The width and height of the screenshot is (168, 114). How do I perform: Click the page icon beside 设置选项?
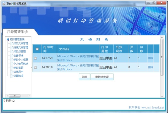[11, 76]
